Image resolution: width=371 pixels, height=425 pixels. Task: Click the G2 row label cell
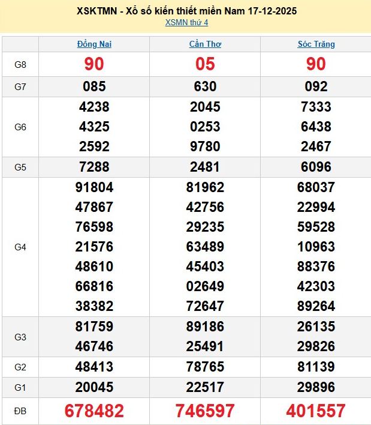point(20,367)
